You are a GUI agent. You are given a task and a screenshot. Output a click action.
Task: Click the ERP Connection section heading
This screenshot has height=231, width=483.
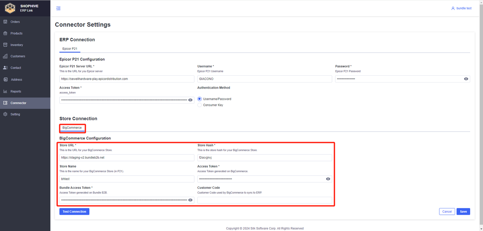click(x=77, y=40)
